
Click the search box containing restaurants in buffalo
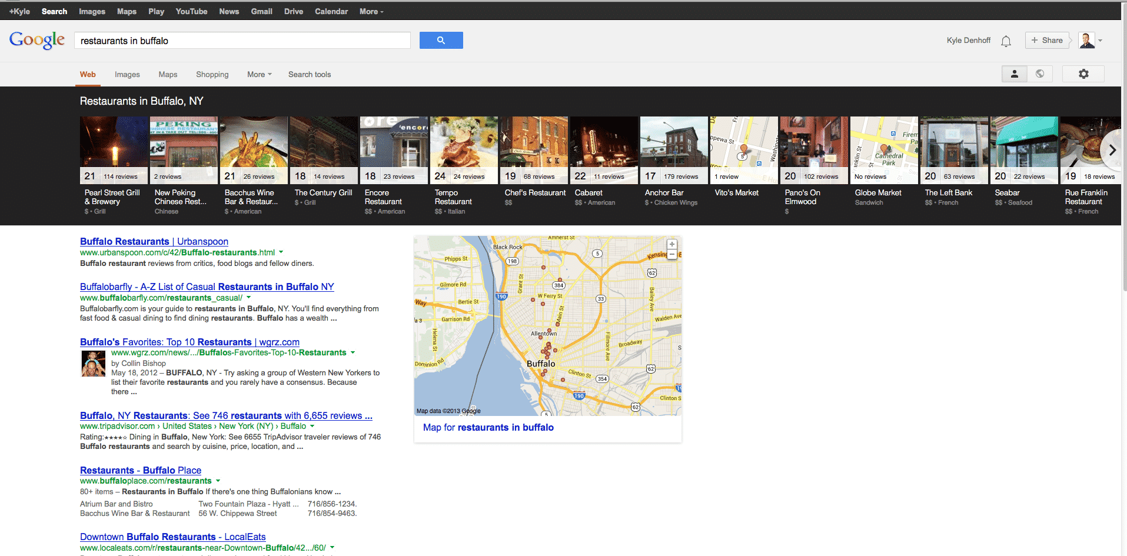pos(242,41)
